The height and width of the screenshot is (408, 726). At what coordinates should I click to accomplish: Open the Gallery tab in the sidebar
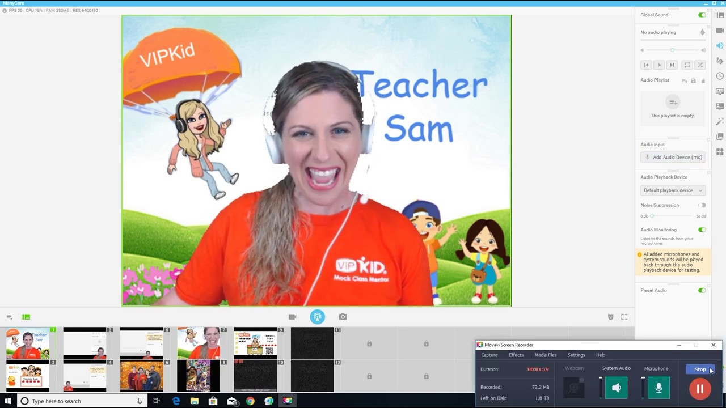point(720,137)
